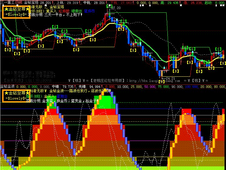226x170 pixels.
Task: Click the 金钻金浪 indicator name in the lower header
Action: pos(7,86)
